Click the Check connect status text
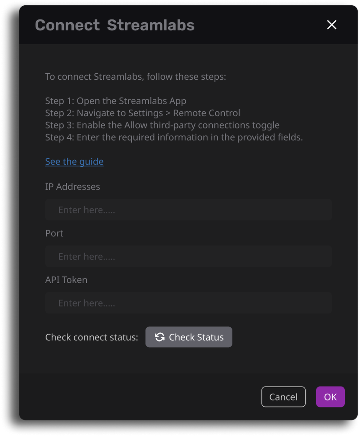Screen dimensions: 360x436 91,337
